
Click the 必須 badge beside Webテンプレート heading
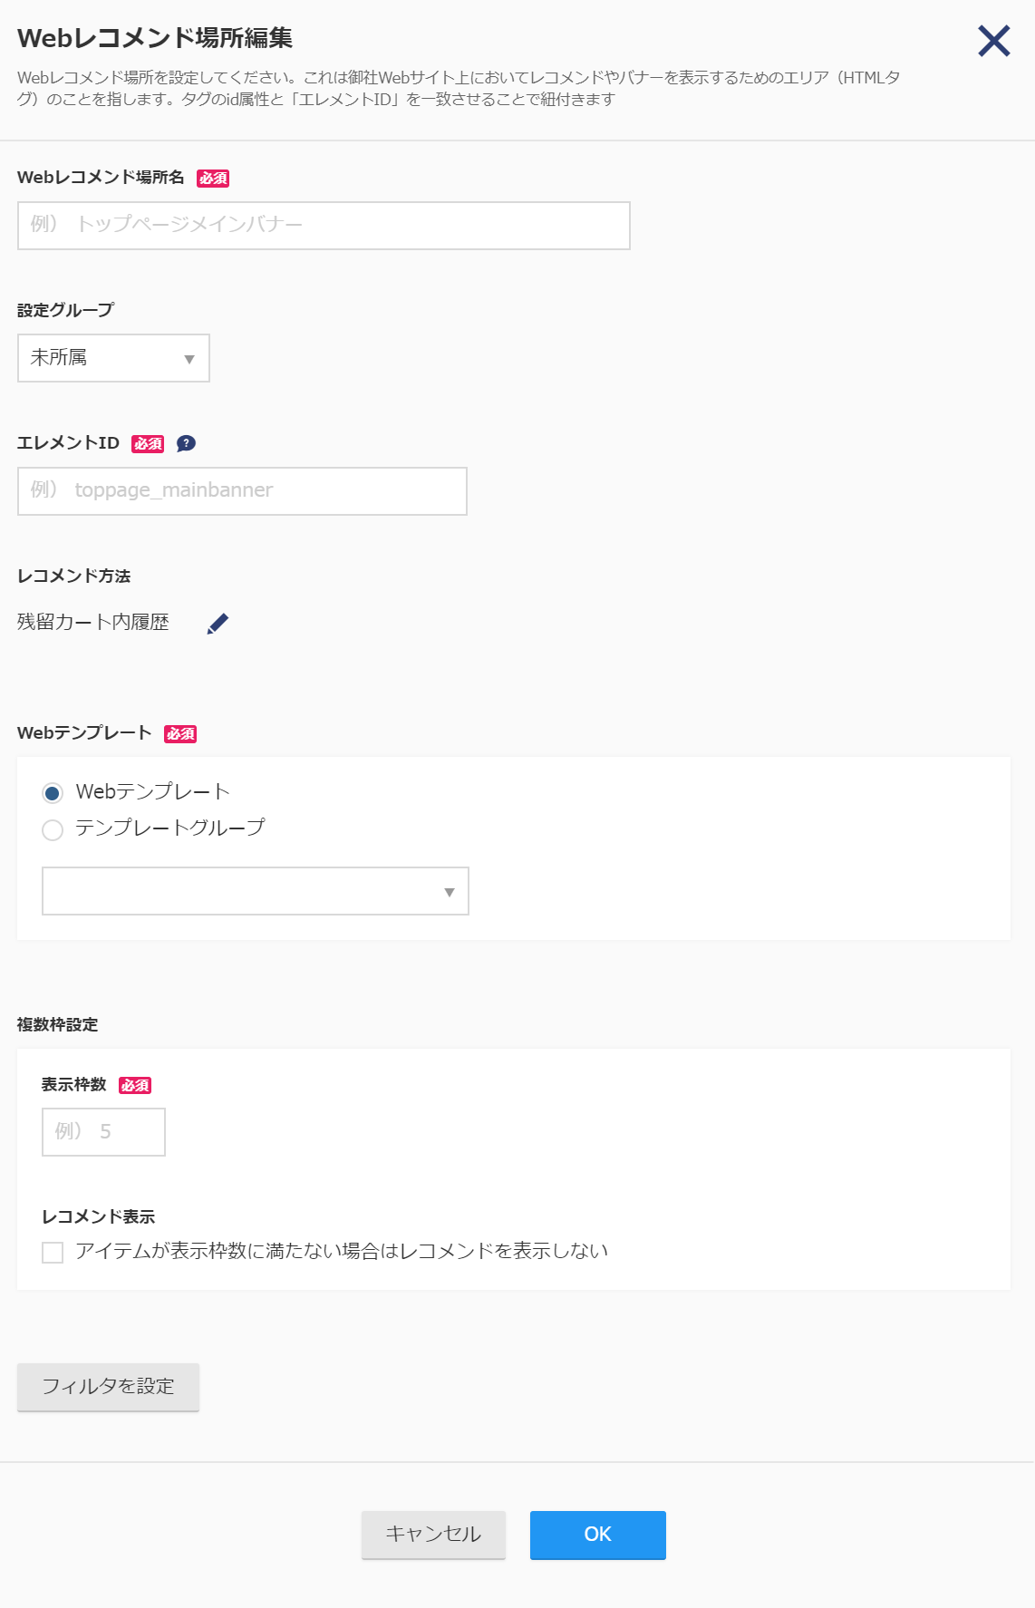pos(180,734)
